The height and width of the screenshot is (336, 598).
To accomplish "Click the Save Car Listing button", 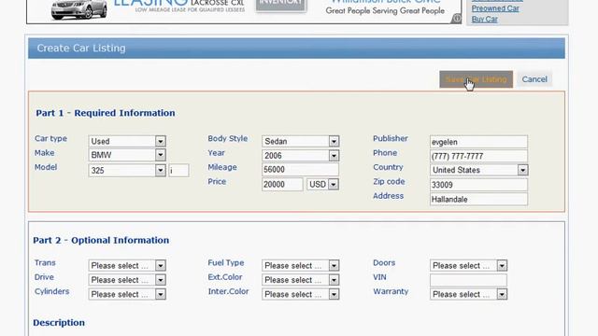I will coord(476,79).
